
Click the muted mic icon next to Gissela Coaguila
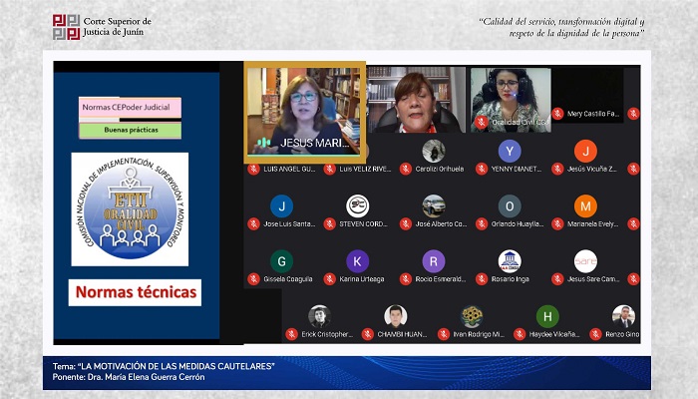[253, 279]
